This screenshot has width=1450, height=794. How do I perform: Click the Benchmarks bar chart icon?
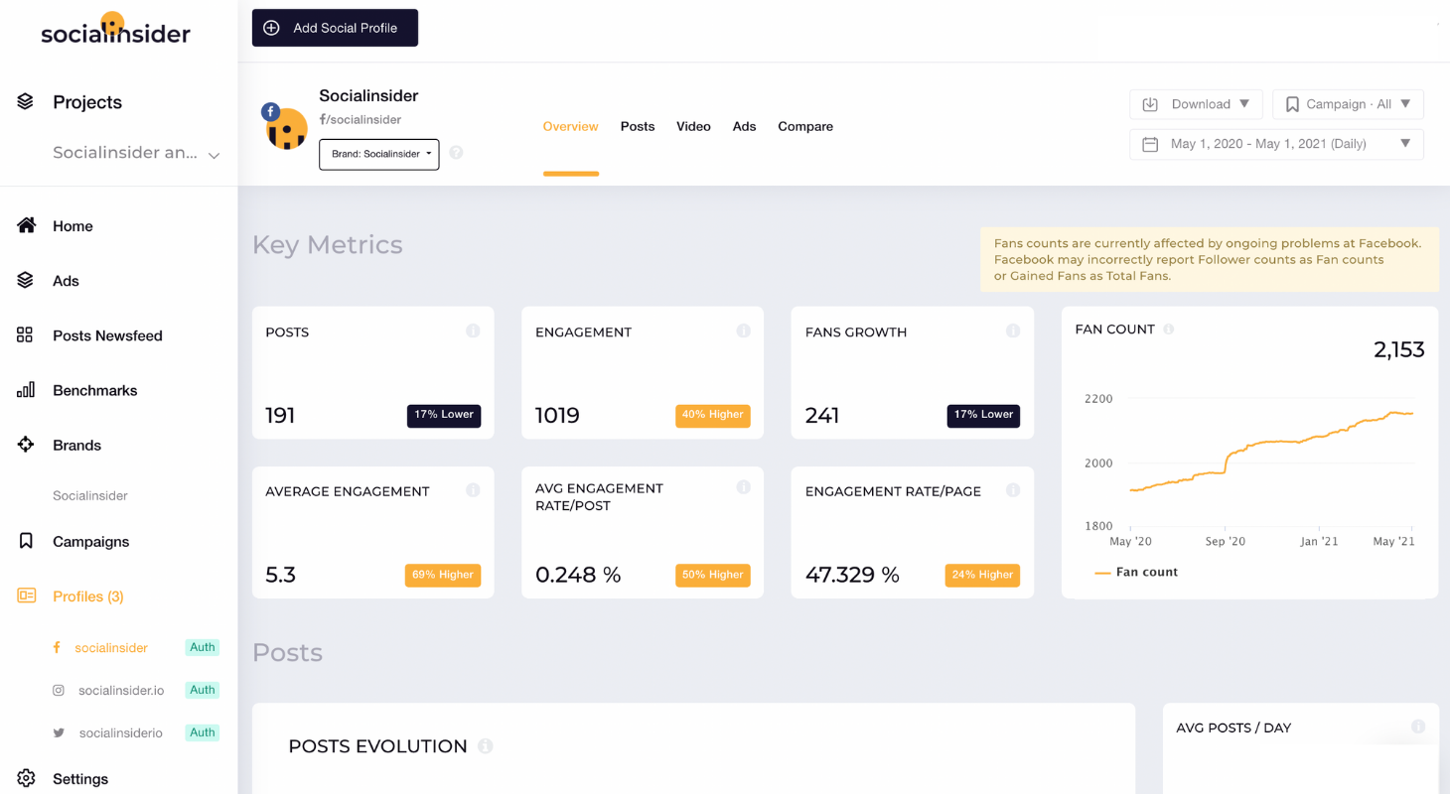click(x=26, y=389)
